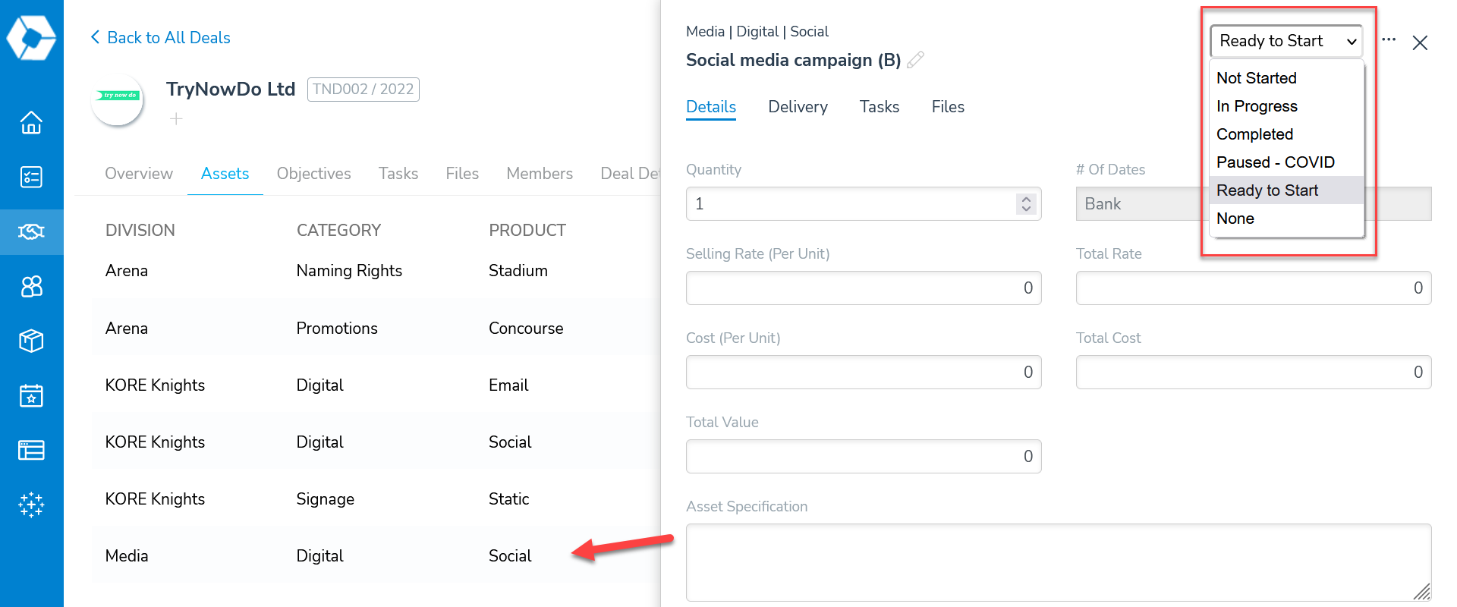Go back to All Deals
Screen dimensions: 1457x607
(160, 37)
